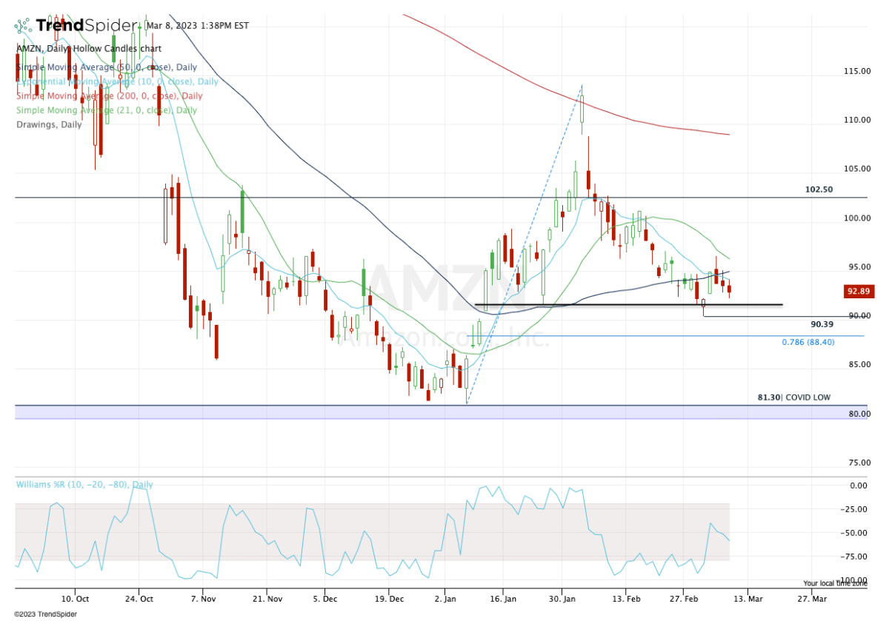Click the purple COVID low support zone

point(370,412)
